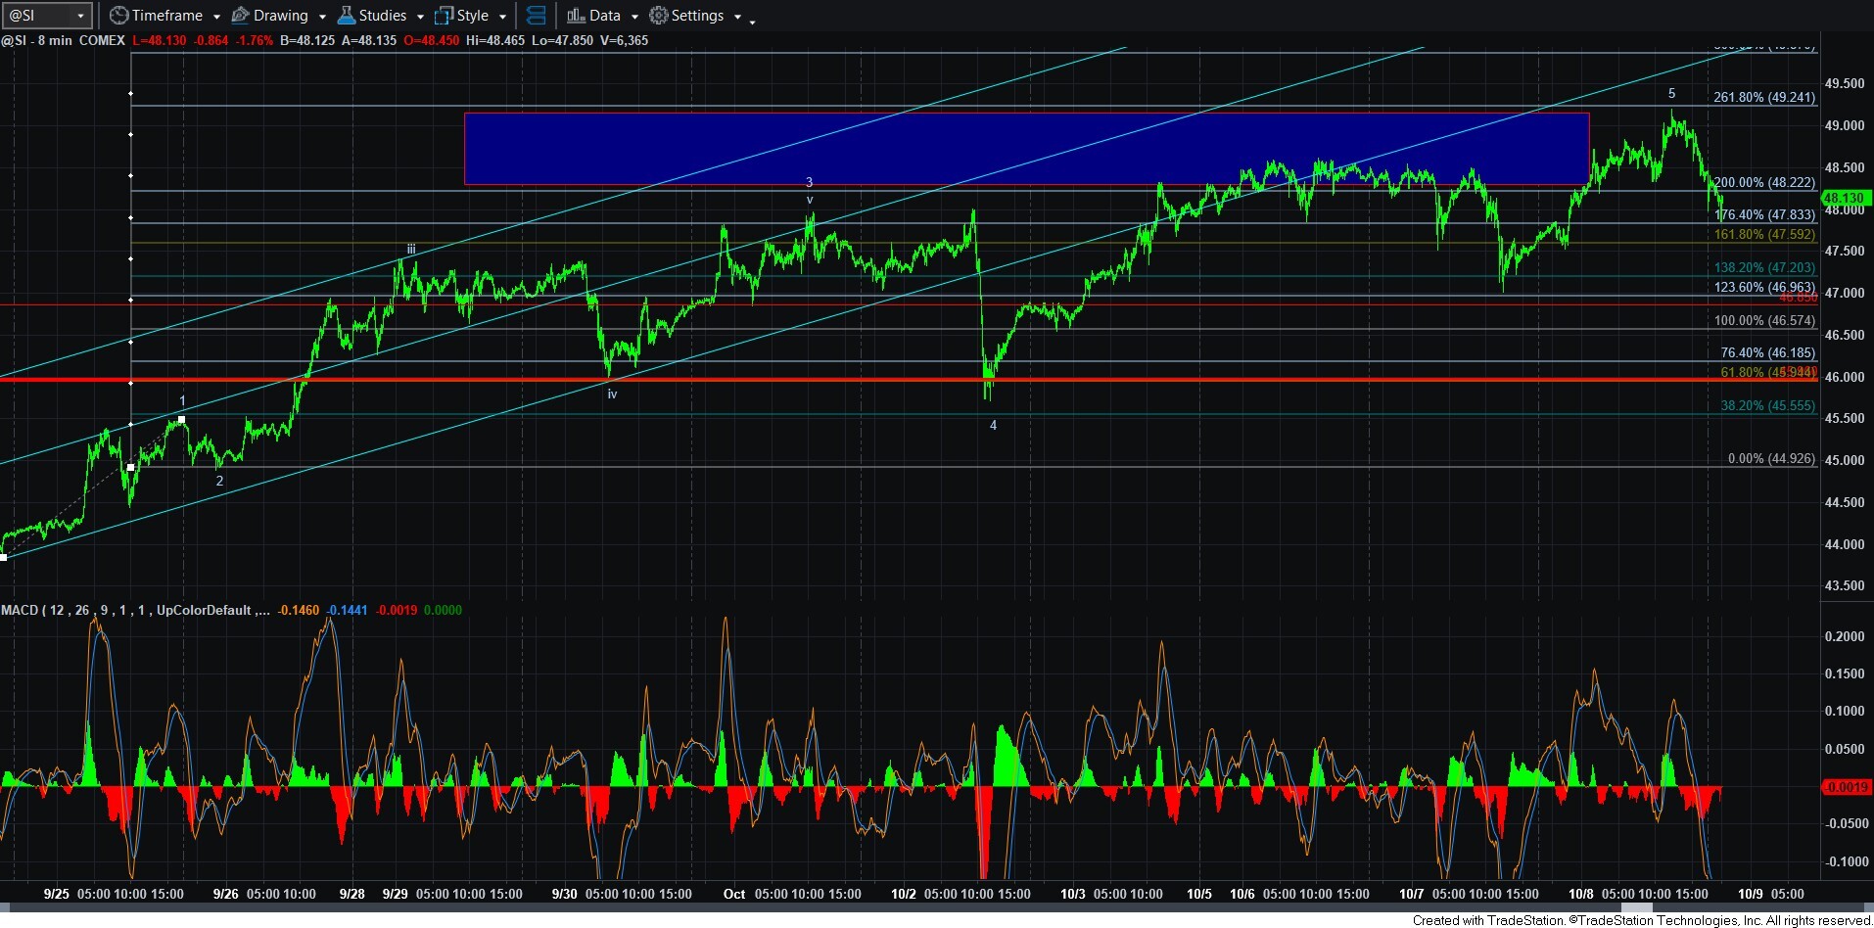The height and width of the screenshot is (928, 1874).
Task: Click the Timeframe clock icon
Action: (x=118, y=16)
